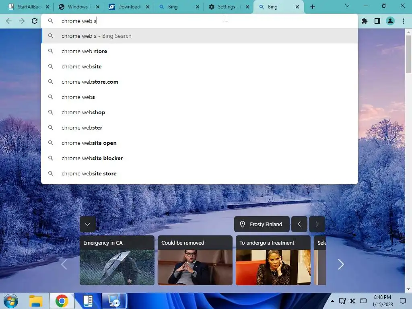The image size is (412, 309).
Task: Open the Extensions puzzle icon
Action: tap(365, 21)
